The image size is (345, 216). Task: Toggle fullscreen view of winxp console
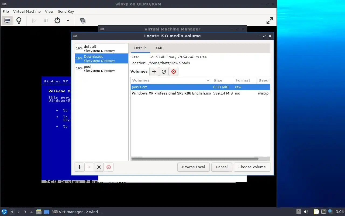tap(270, 21)
